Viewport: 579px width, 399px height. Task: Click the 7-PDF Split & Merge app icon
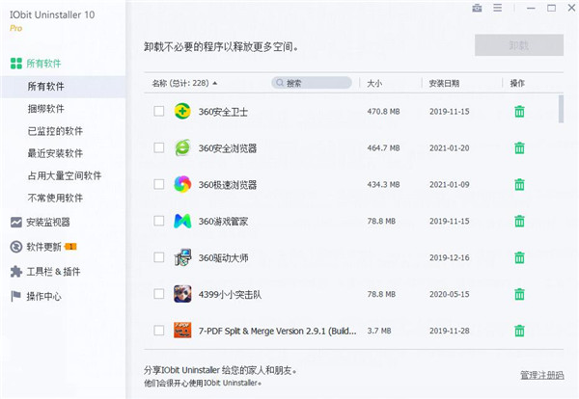click(x=182, y=330)
